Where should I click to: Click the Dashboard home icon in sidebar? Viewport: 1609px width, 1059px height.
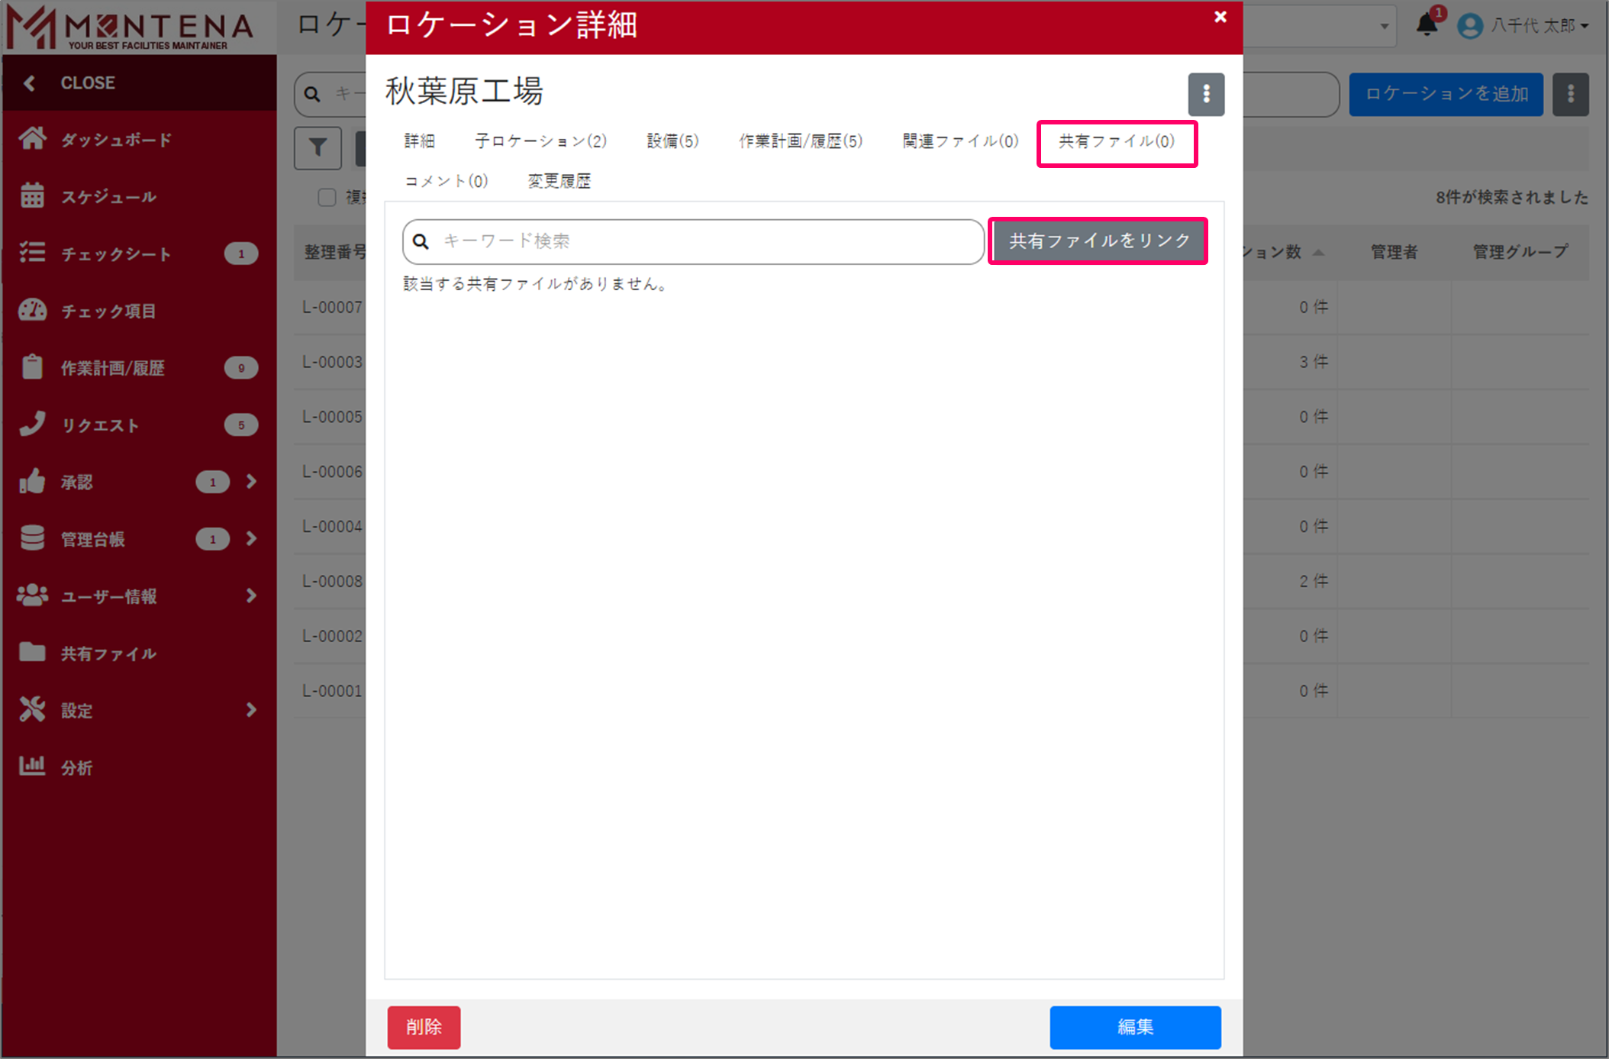[x=32, y=139]
